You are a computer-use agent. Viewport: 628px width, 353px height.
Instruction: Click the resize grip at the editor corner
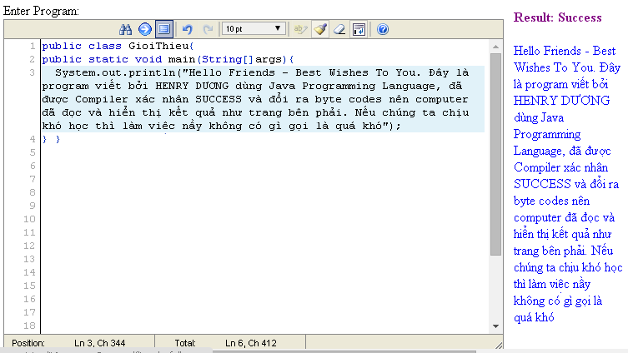pyautogui.click(x=499, y=345)
